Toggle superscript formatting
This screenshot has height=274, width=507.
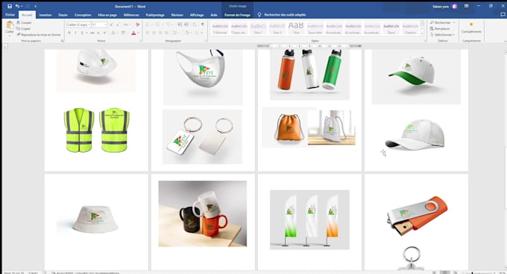(105, 33)
